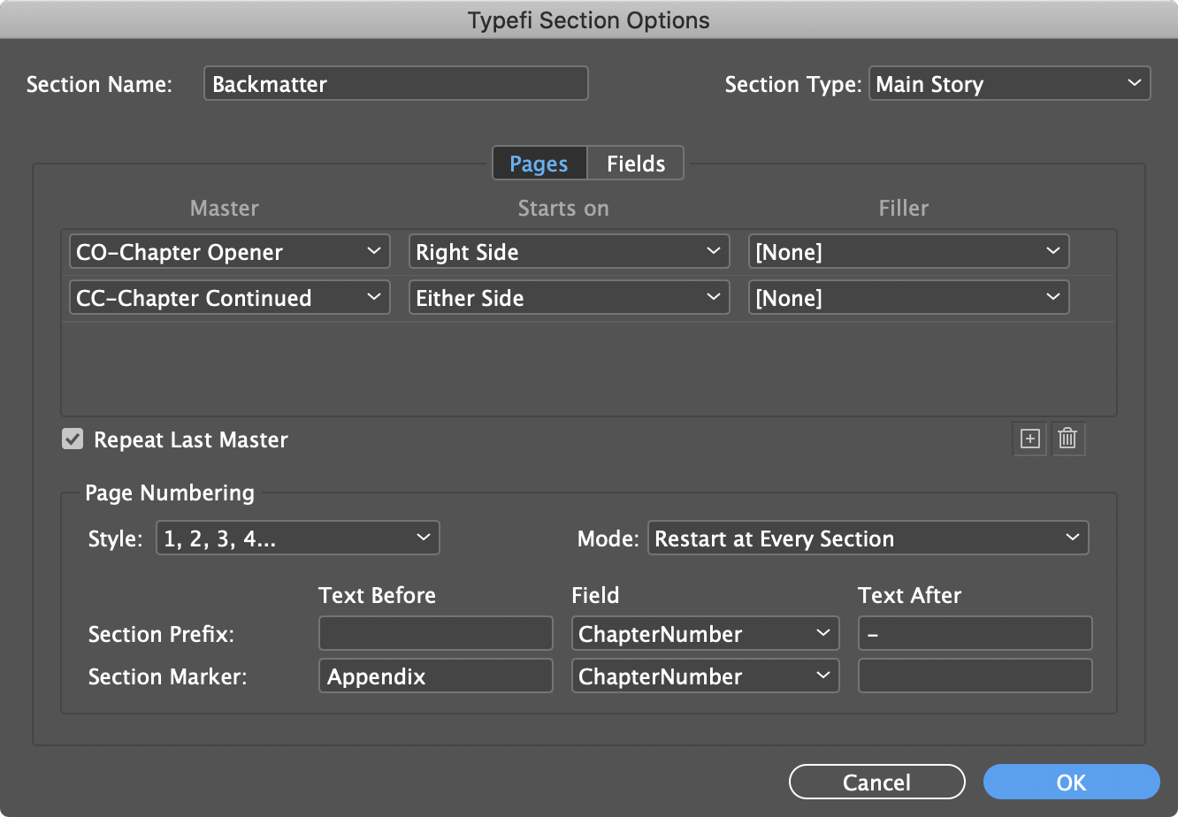Click the Section Name text field
Image resolution: width=1178 pixels, height=817 pixels.
pos(395,84)
